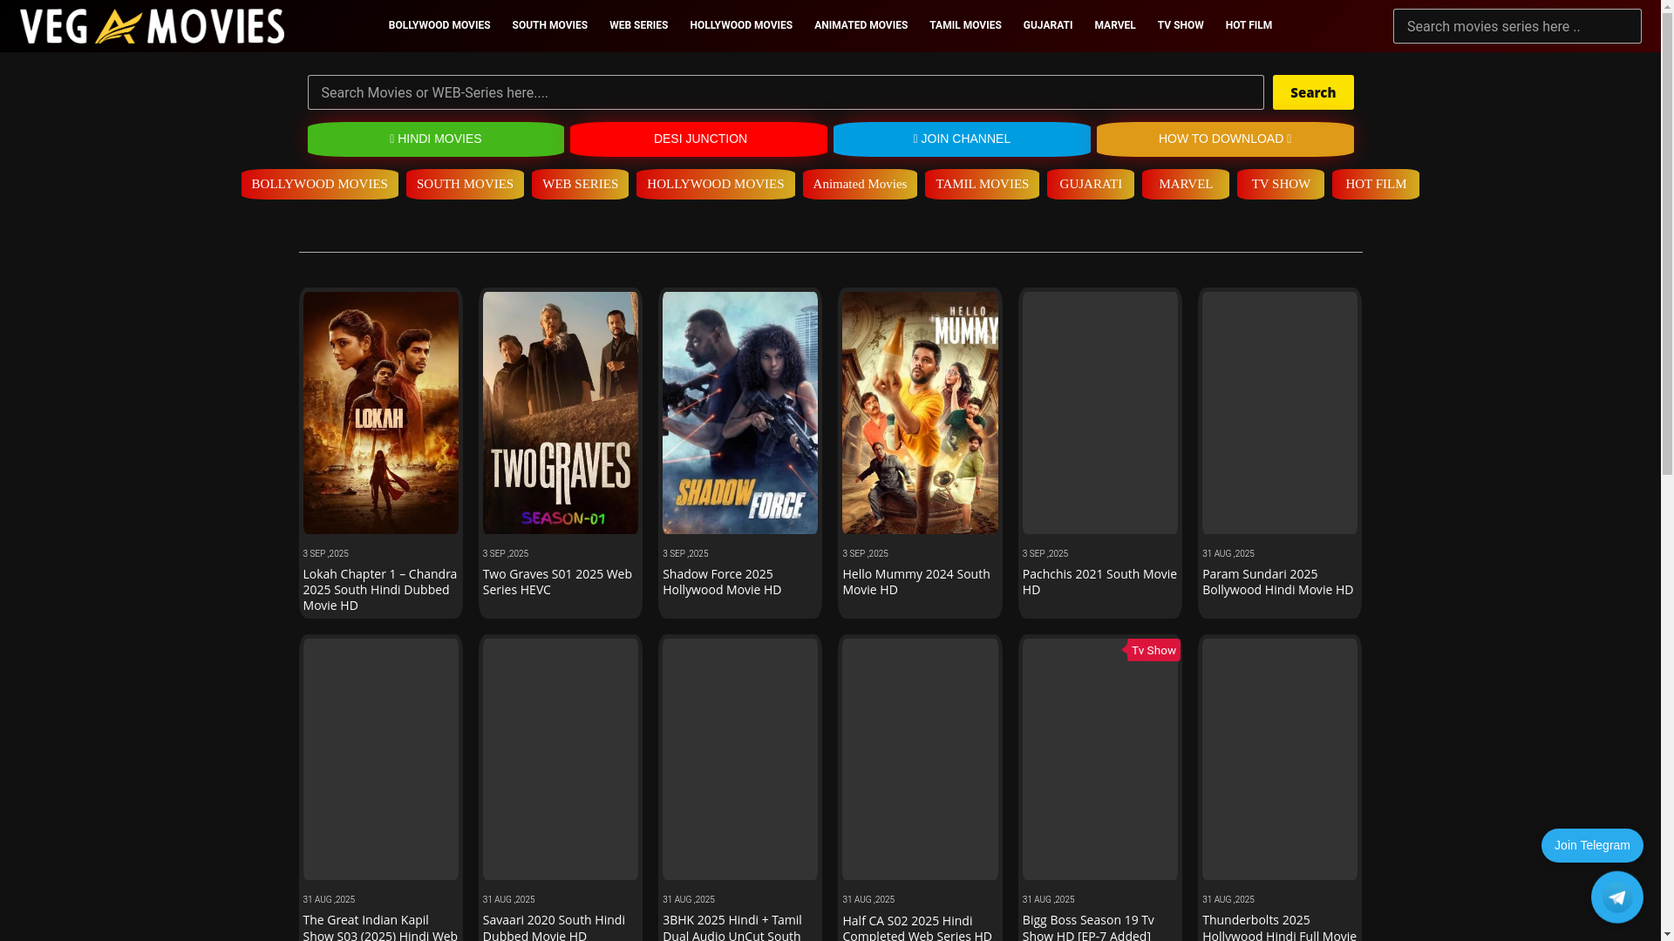This screenshot has height=941, width=1674.
Task: Open TV Show in top navigation
Action: coord(1180,25)
